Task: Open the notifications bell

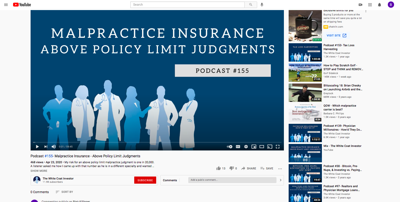Action: pos(380,5)
